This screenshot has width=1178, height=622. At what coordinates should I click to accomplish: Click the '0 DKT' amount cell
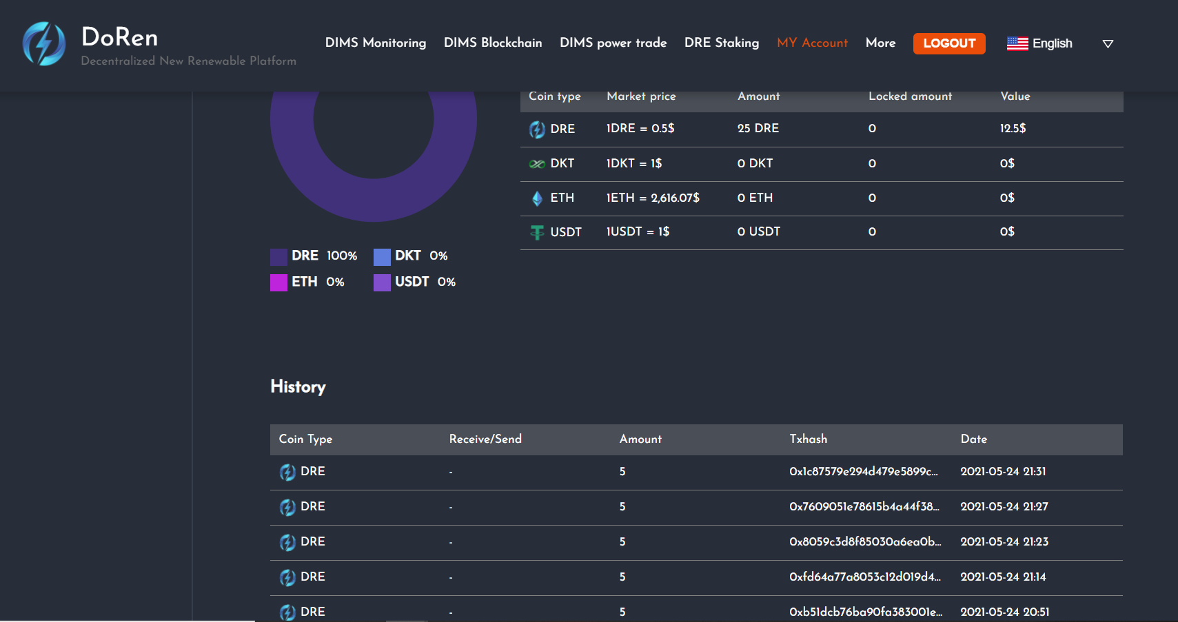(x=755, y=164)
